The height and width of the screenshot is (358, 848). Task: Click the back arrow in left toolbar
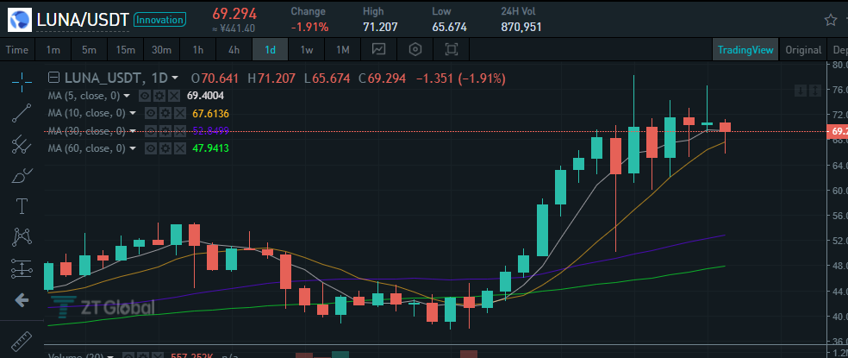pyautogui.click(x=22, y=300)
